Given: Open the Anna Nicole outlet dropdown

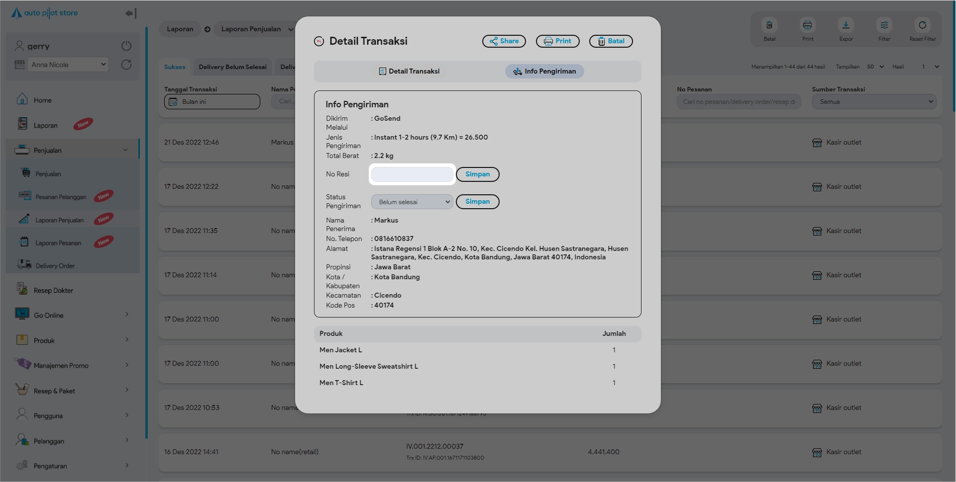Looking at the screenshot, I should pyautogui.click(x=68, y=65).
